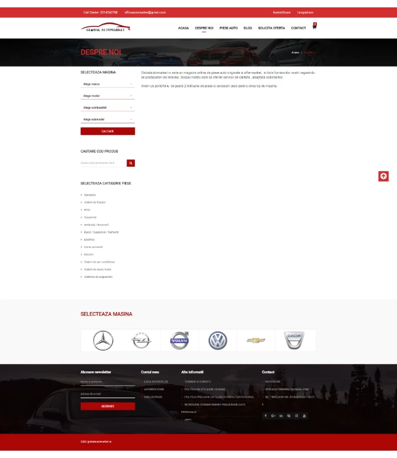Open Sistemul de esapament category
397x458 pixels.
point(98,277)
